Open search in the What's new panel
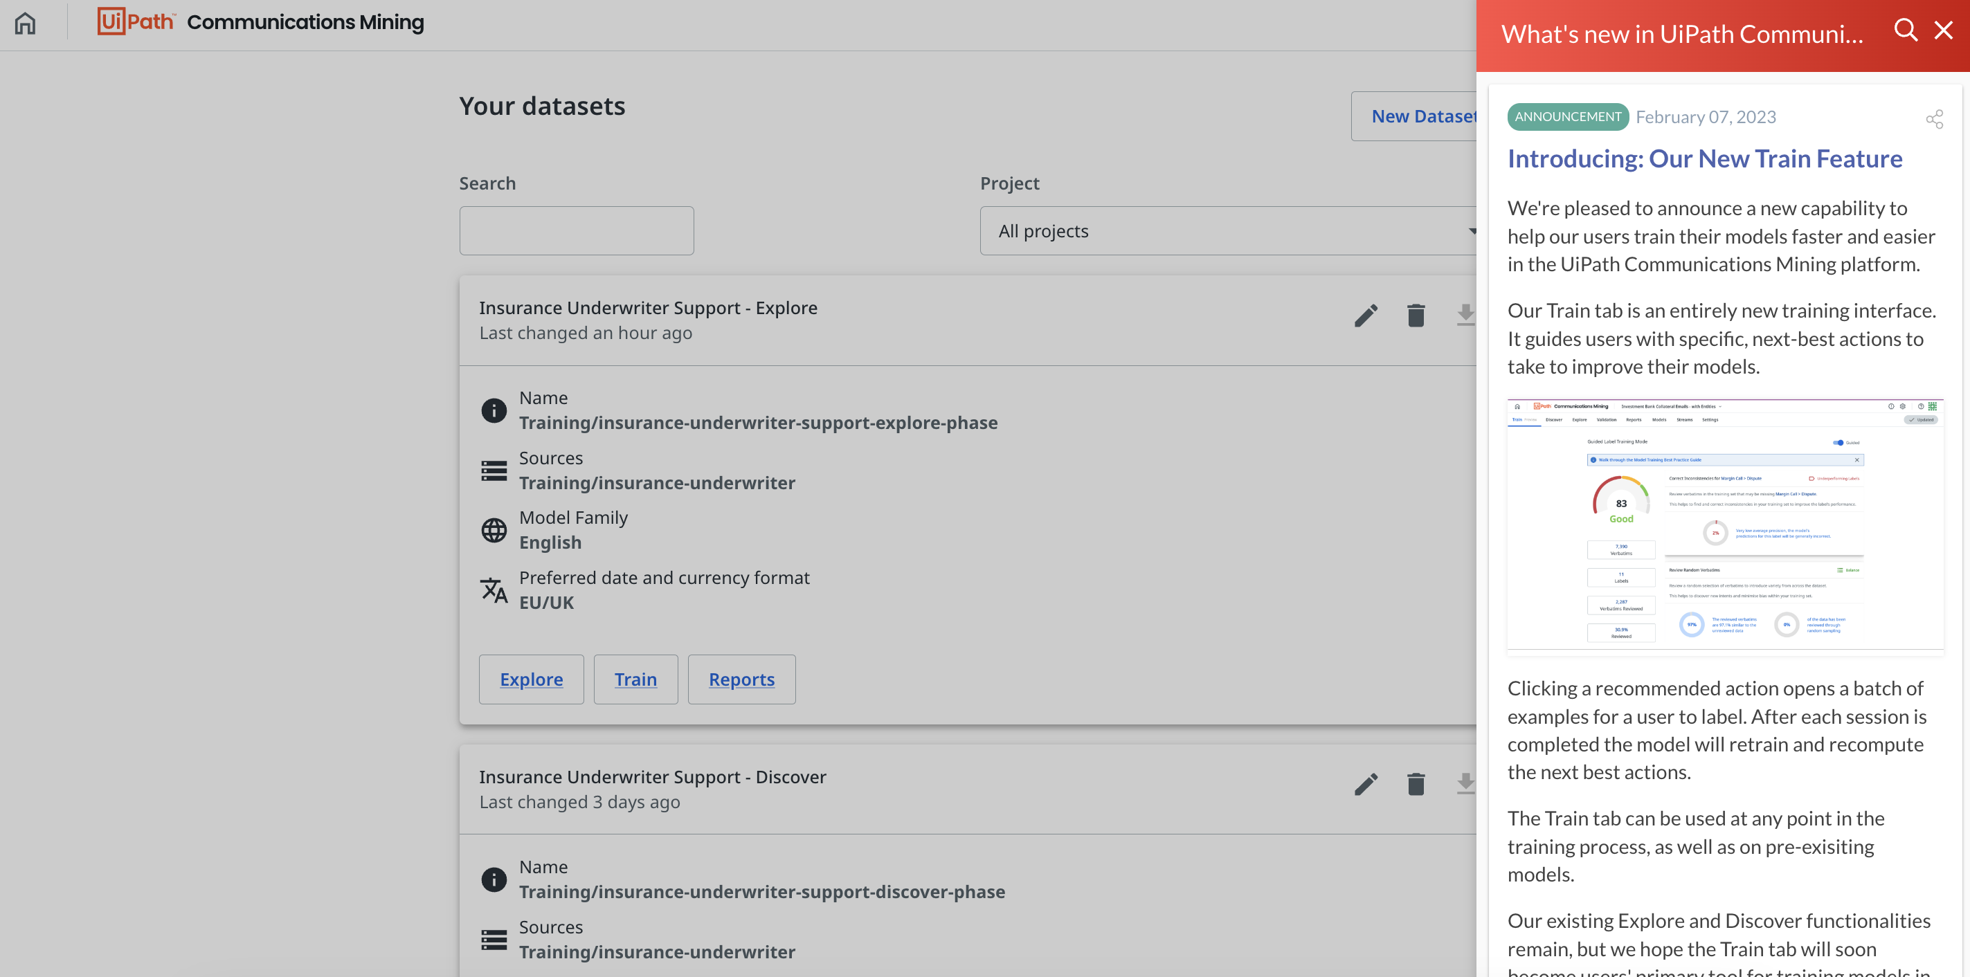1970x977 pixels. click(1906, 30)
